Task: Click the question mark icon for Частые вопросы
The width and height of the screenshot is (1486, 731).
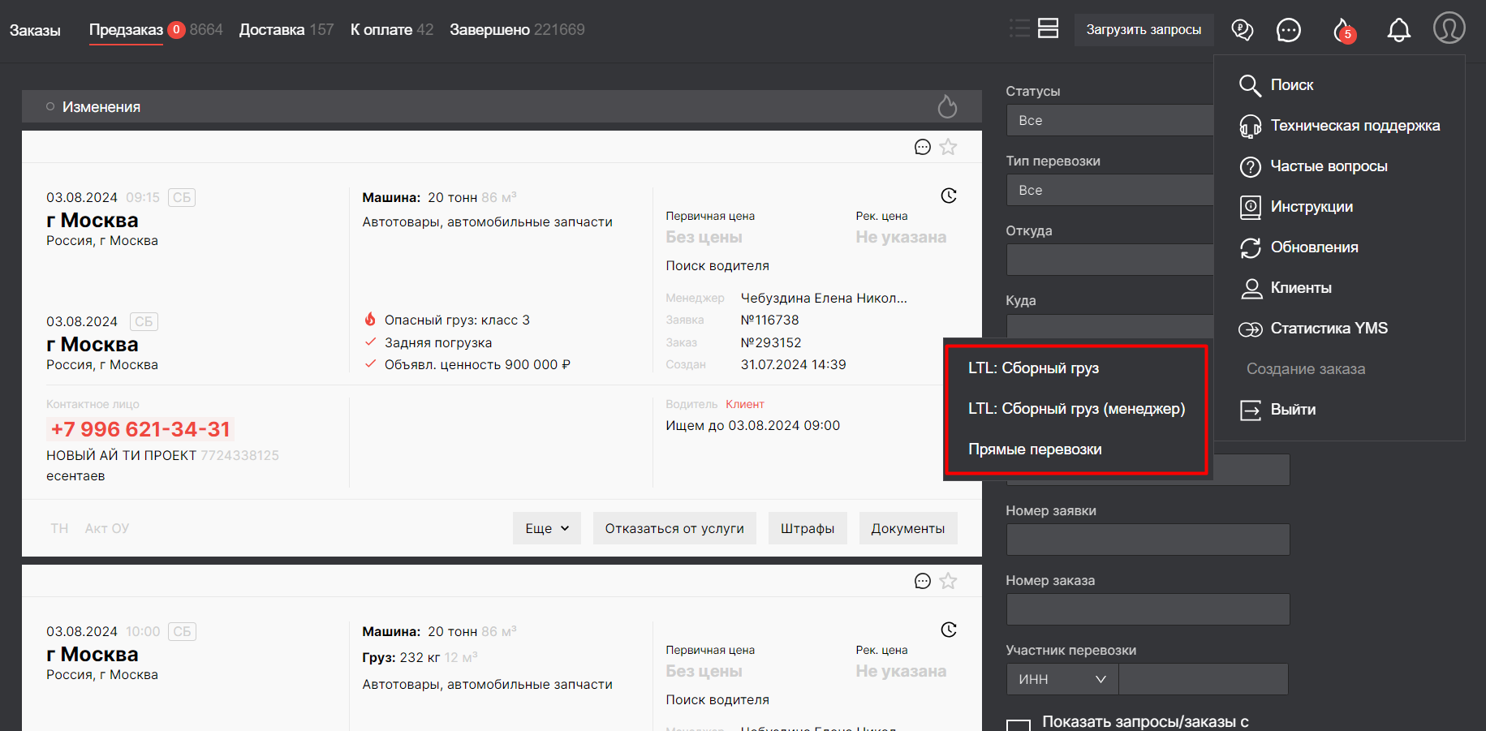Action: click(x=1250, y=166)
